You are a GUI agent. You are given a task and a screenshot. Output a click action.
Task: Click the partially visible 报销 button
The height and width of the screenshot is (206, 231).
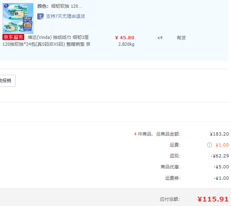[x=7, y=81]
